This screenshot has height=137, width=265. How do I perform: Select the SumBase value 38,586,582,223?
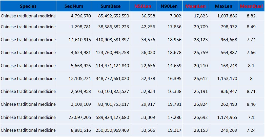tap(113, 27)
